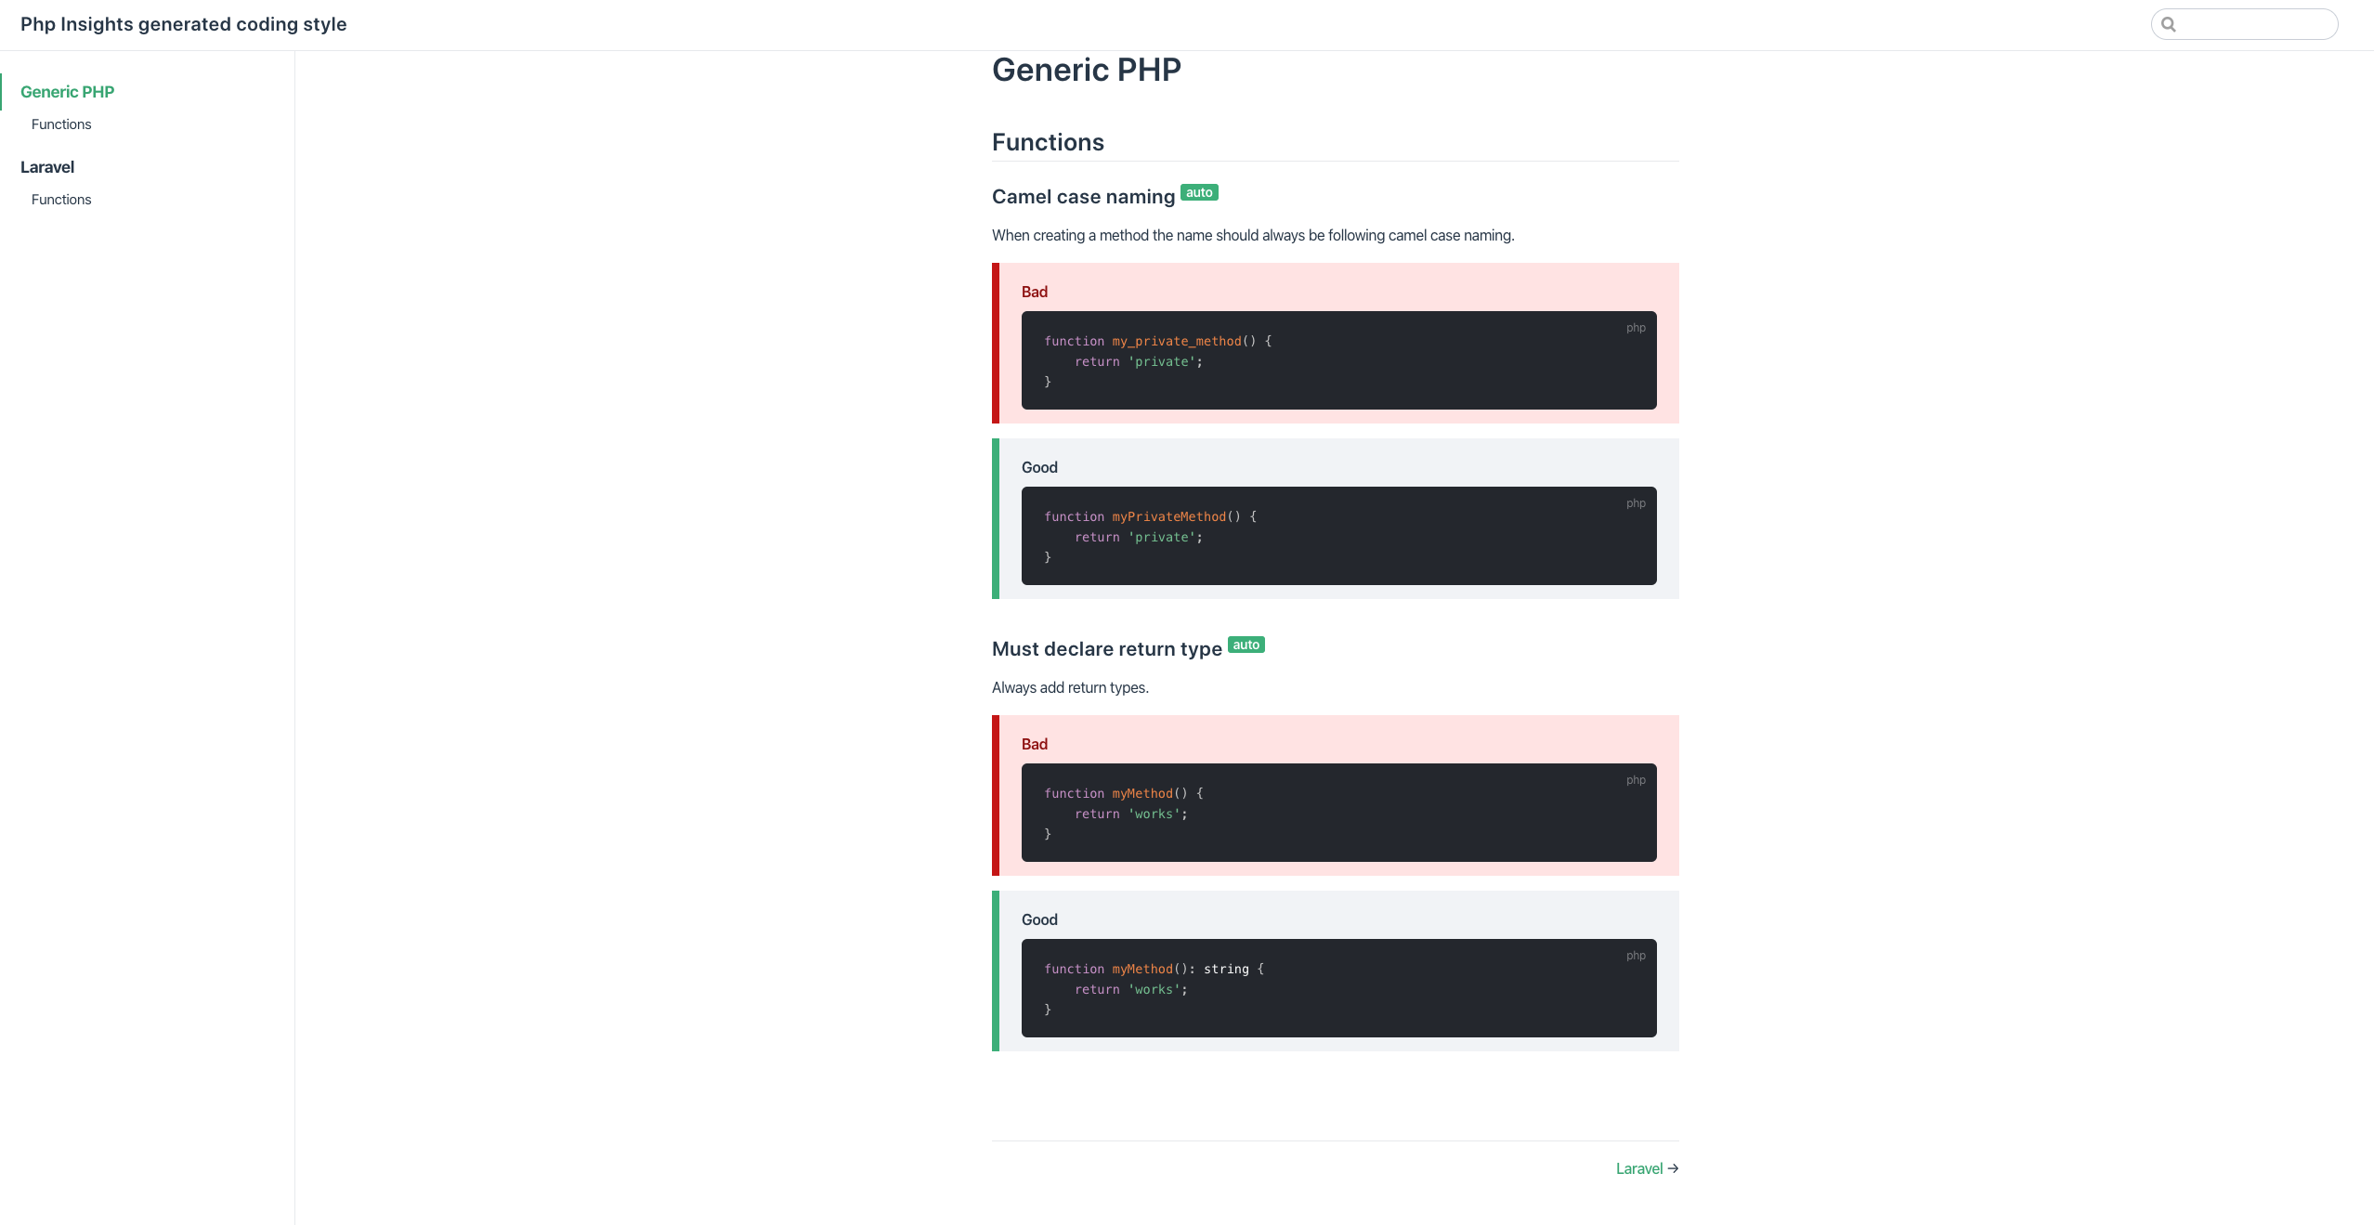The width and height of the screenshot is (2374, 1225).
Task: Open the Generic PHP sidebar section
Action: [x=67, y=92]
